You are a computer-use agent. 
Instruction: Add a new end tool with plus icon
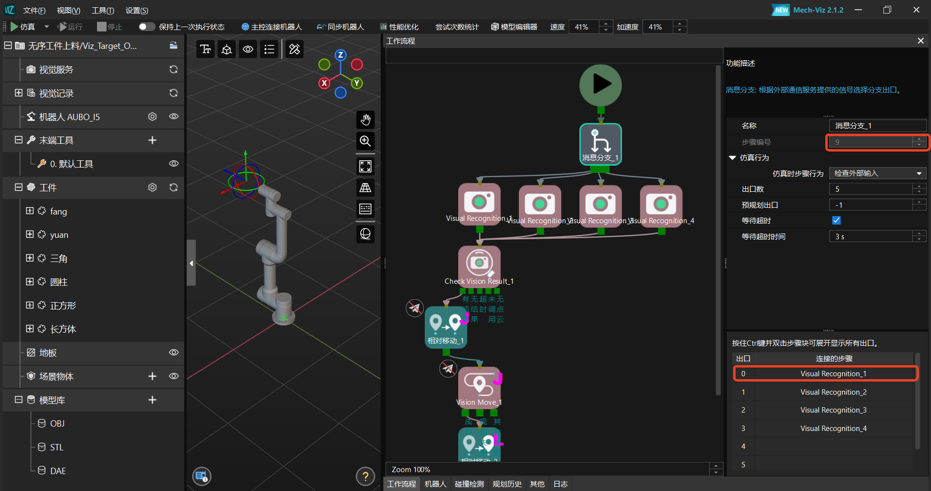click(x=152, y=140)
